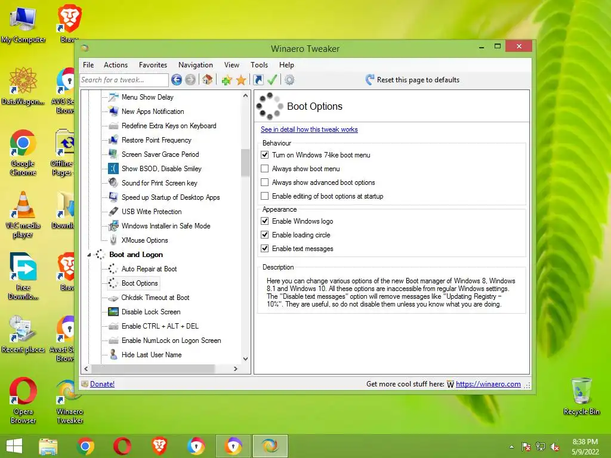Select XMouse Options tree item
611x458 pixels.
click(144, 240)
